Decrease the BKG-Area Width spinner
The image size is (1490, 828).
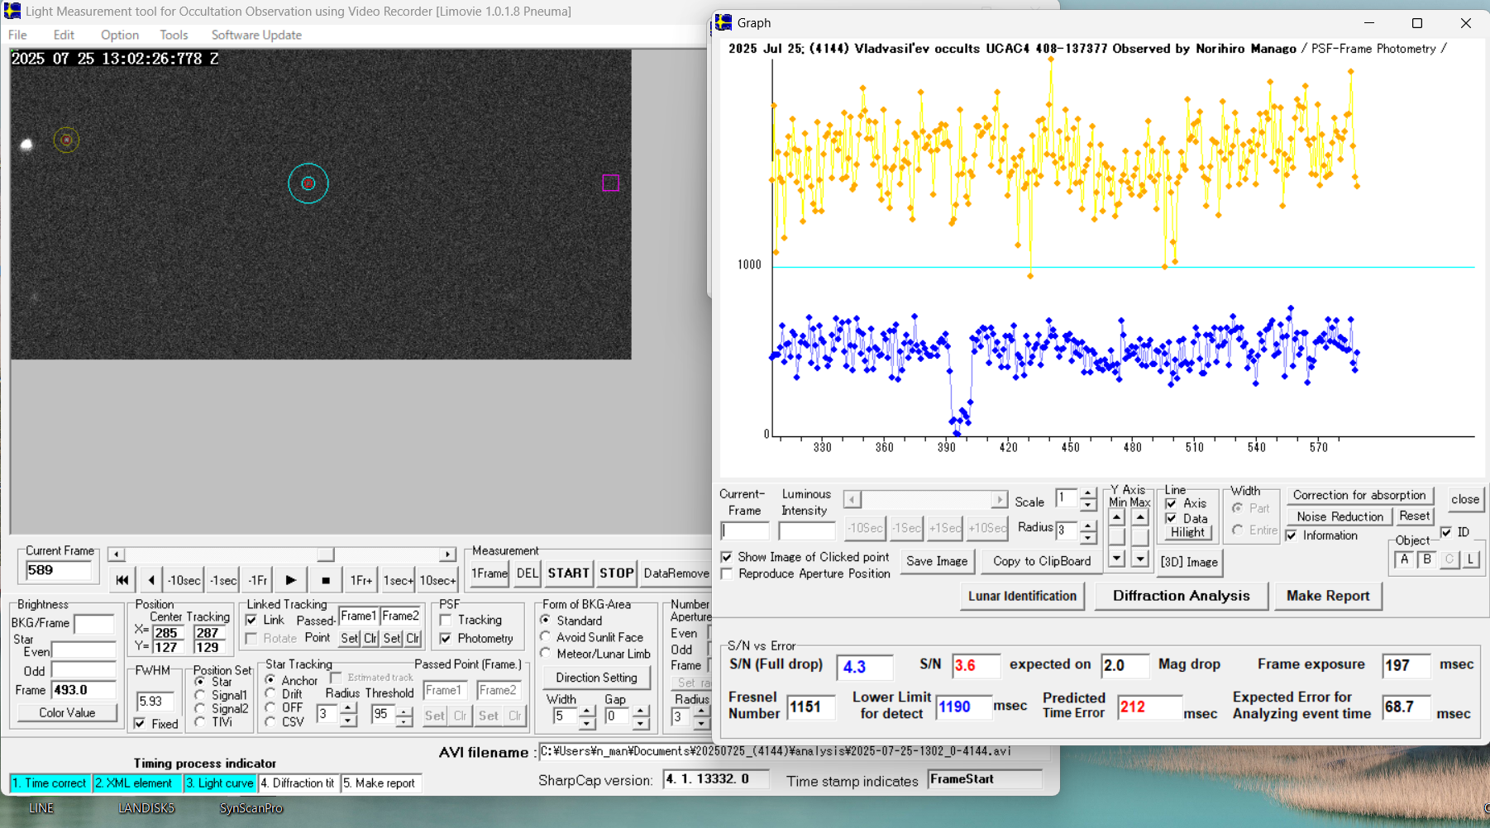coord(586,723)
